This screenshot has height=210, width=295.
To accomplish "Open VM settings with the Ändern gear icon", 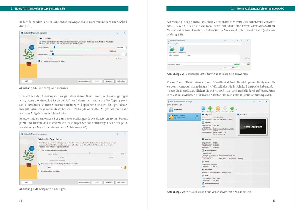I will point(218,109).
